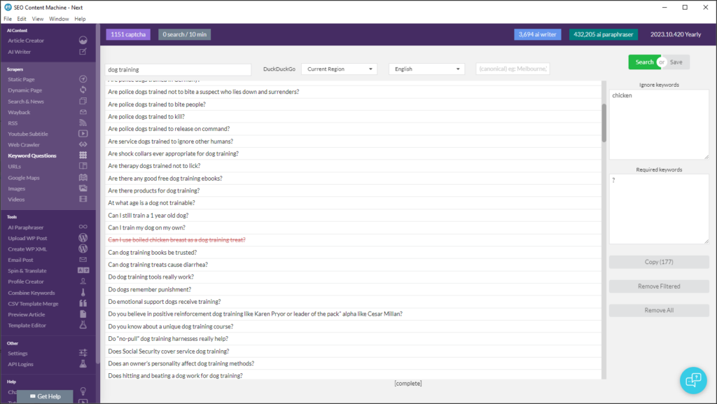Open the File menu
This screenshot has height=404, width=717.
tap(7, 18)
